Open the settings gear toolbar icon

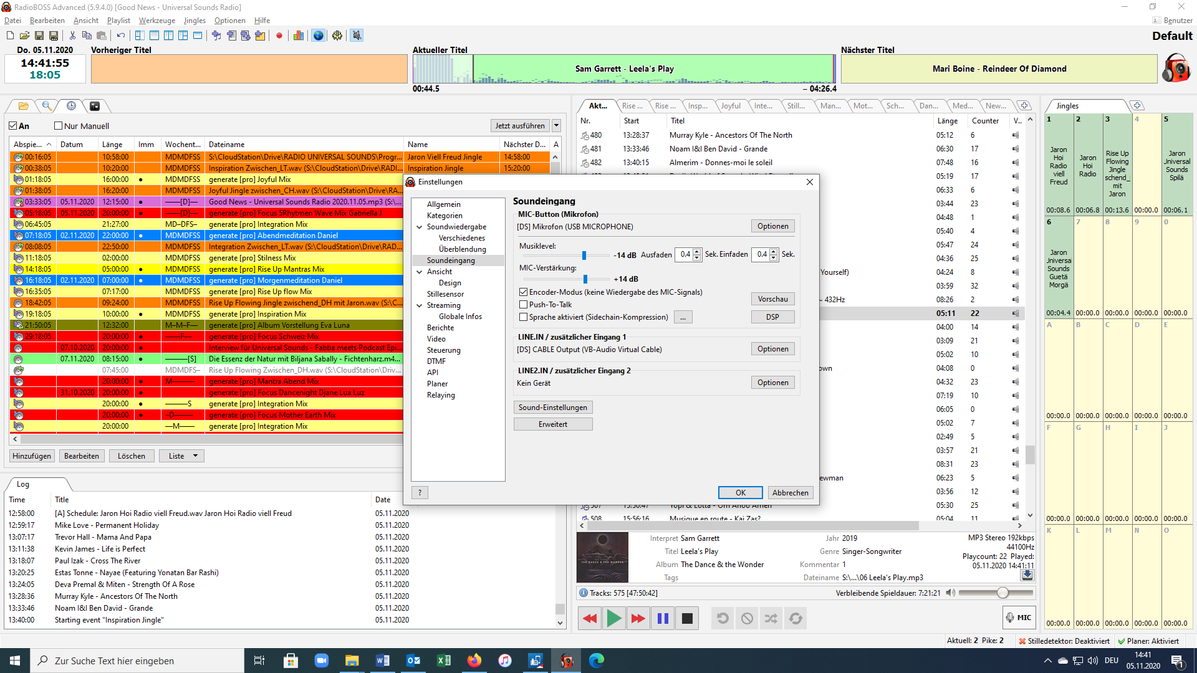click(x=337, y=36)
